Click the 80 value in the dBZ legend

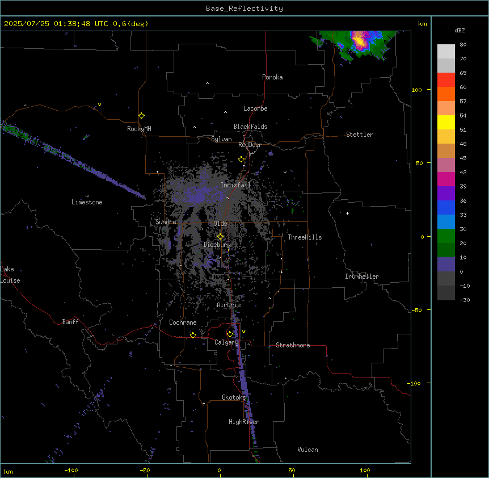pyautogui.click(x=463, y=45)
